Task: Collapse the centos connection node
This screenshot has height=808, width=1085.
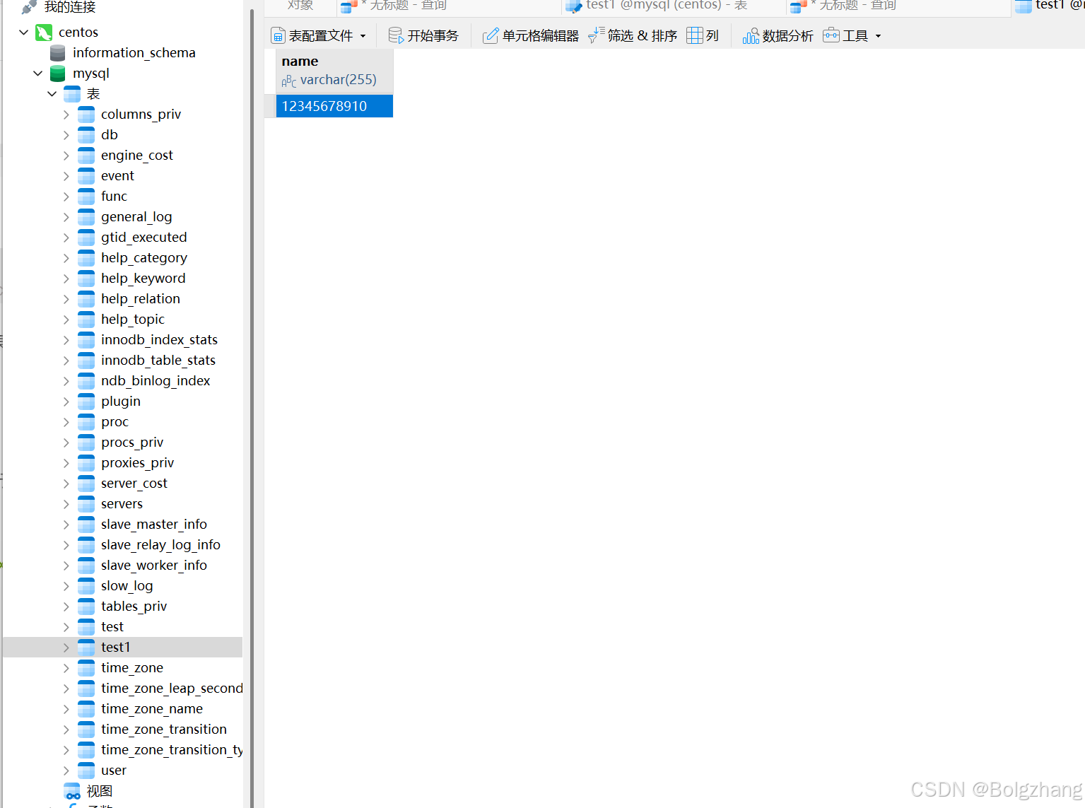Action: tap(23, 33)
